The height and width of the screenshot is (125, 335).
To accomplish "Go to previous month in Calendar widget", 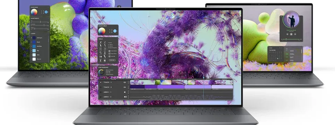I will tap(280, 48).
